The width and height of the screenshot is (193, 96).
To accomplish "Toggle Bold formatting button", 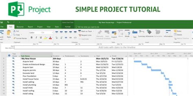I will [x=32, y=38].
